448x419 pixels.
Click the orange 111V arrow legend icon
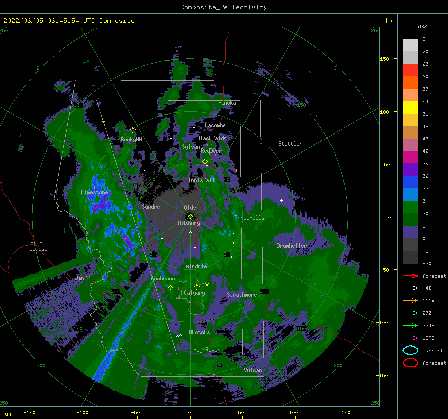point(410,300)
